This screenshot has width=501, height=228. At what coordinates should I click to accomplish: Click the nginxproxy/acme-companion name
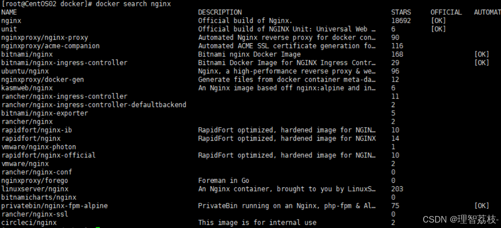click(50, 46)
